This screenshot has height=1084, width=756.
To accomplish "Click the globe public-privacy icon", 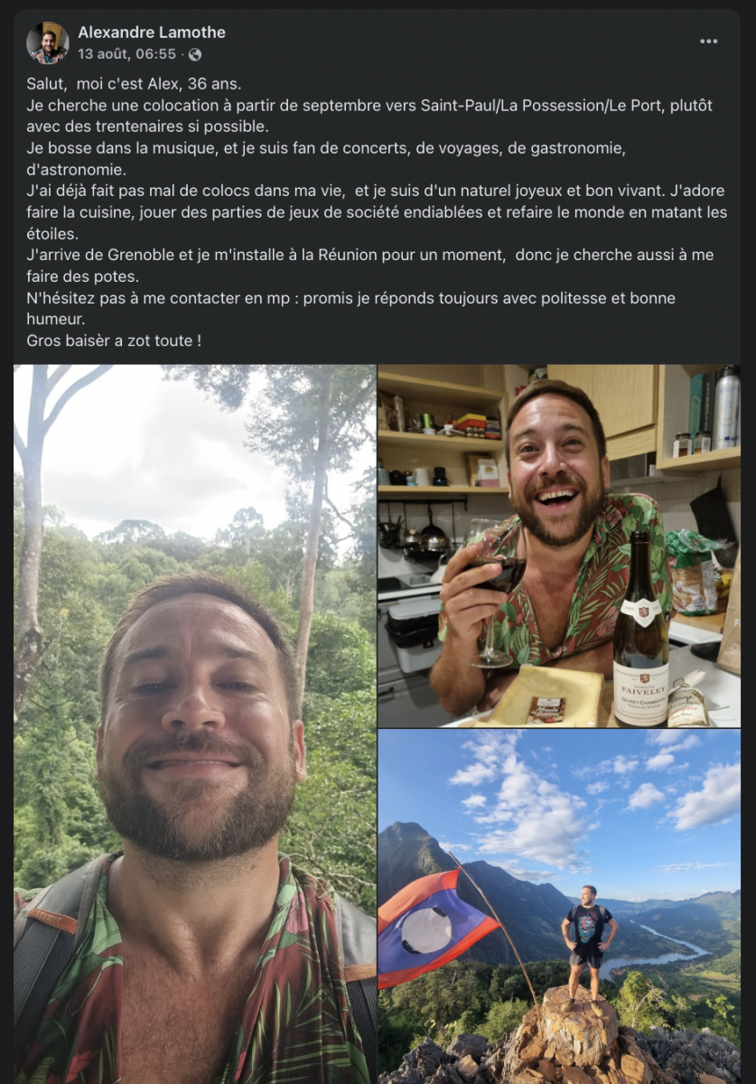I will click(195, 55).
